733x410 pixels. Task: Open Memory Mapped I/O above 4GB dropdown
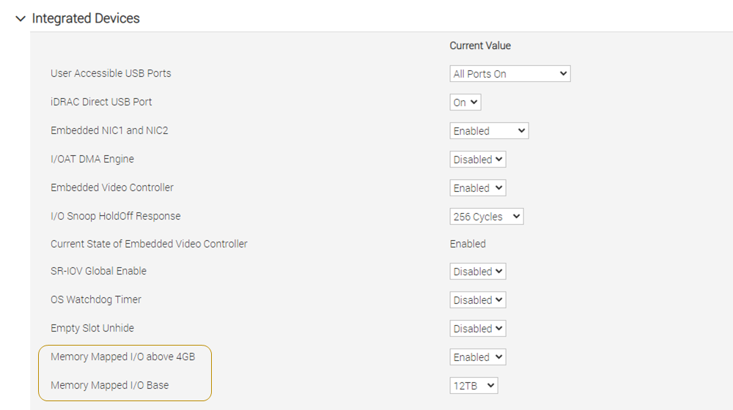478,357
